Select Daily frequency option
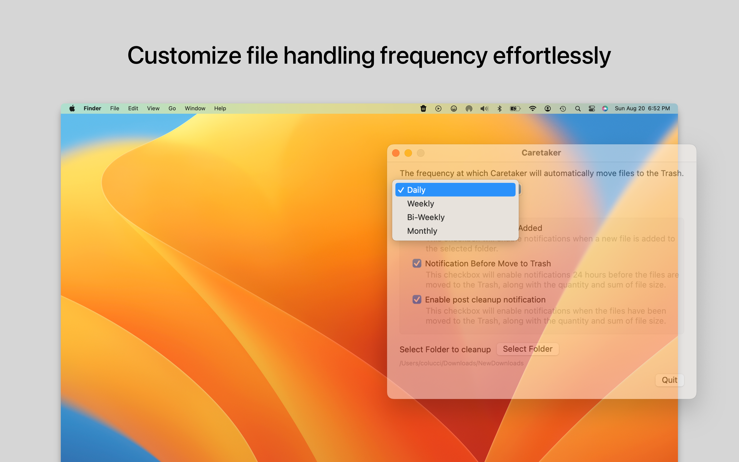 [x=455, y=190]
